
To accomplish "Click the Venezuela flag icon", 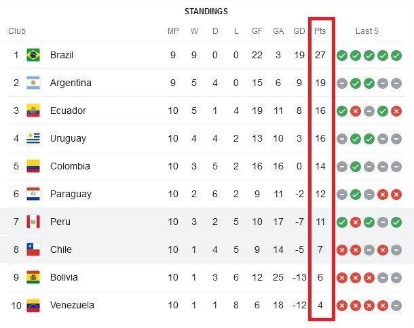I will pos(33,305).
